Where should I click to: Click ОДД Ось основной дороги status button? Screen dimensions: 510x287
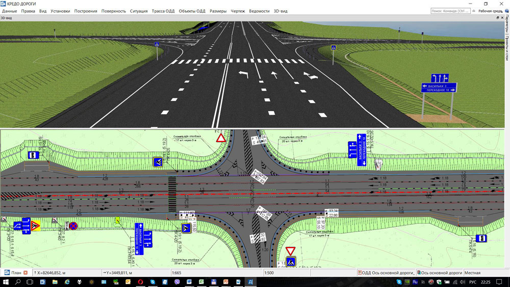pyautogui.click(x=386, y=273)
